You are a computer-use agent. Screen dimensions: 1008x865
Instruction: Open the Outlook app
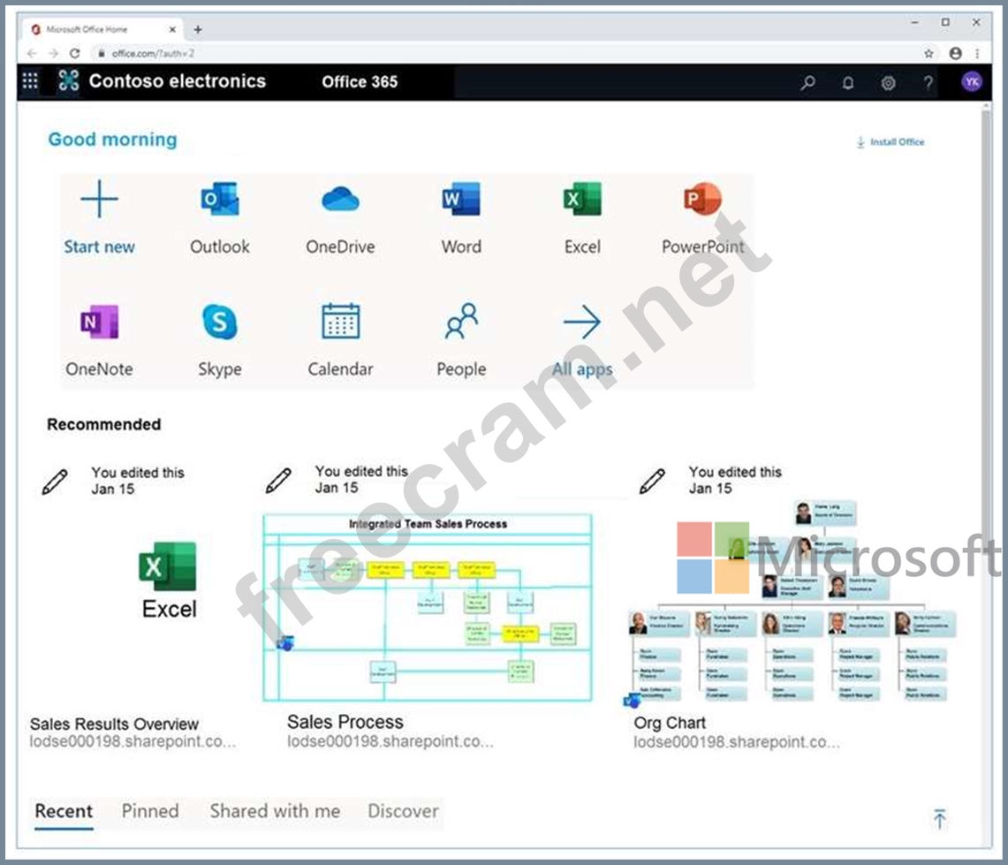[x=219, y=218]
